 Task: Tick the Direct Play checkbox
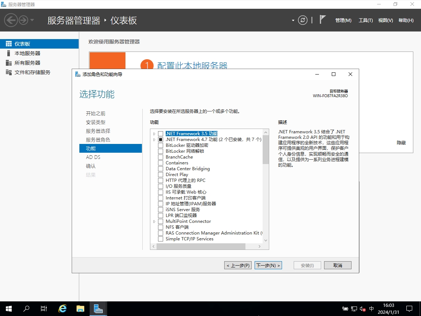[x=161, y=175]
